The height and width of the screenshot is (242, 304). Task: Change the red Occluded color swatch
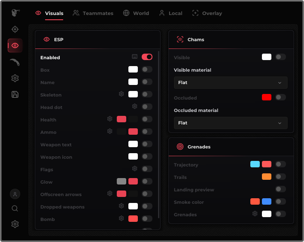coord(267,97)
